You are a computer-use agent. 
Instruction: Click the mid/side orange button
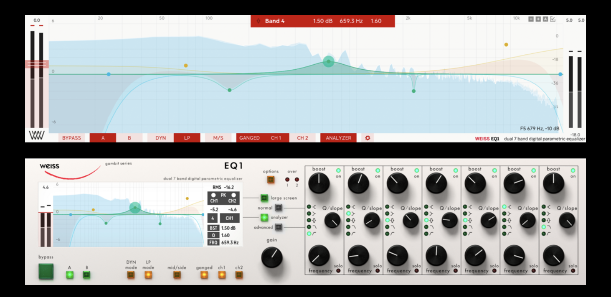(x=177, y=275)
